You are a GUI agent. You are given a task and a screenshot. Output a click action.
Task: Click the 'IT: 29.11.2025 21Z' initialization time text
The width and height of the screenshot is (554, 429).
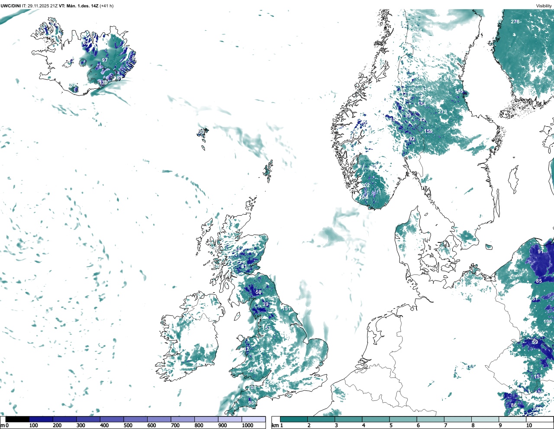click(x=40, y=6)
